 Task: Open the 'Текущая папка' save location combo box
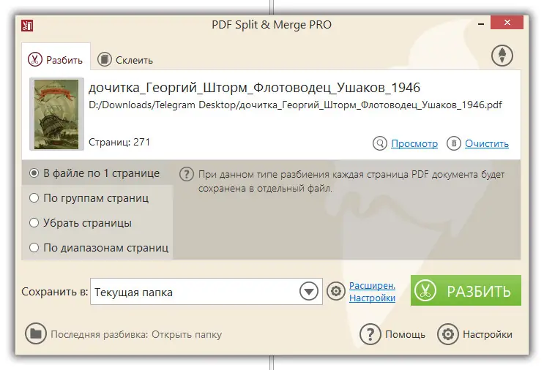[206, 291]
